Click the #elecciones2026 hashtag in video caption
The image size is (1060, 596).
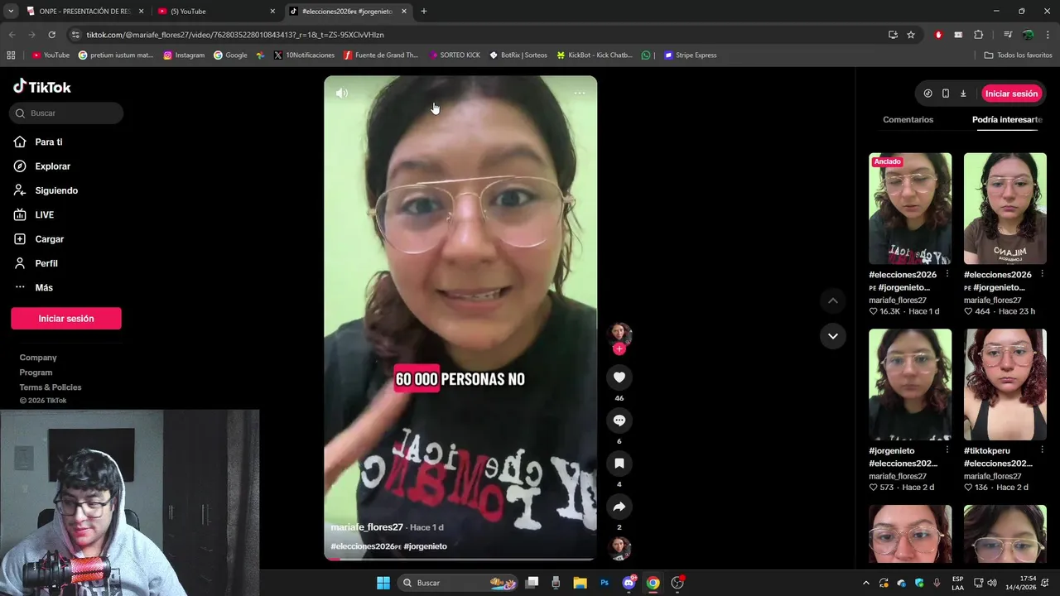click(x=365, y=546)
